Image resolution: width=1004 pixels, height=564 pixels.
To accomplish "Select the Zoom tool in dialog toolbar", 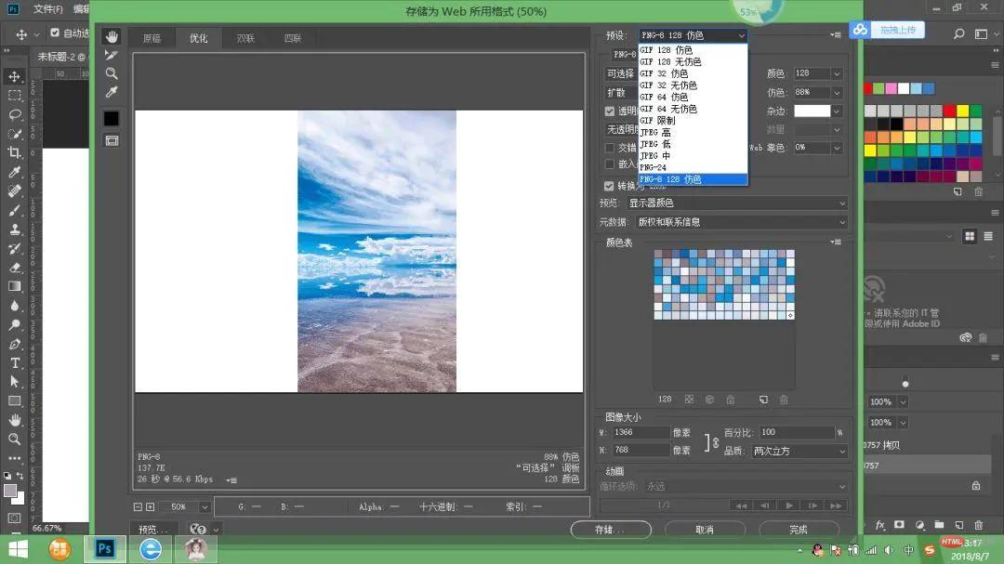I will [x=112, y=73].
